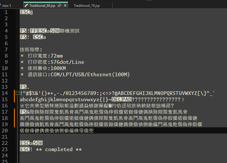Close the Traditional_80.jsp tab
Viewport: 227px width, 163px height.
coord(65,5)
